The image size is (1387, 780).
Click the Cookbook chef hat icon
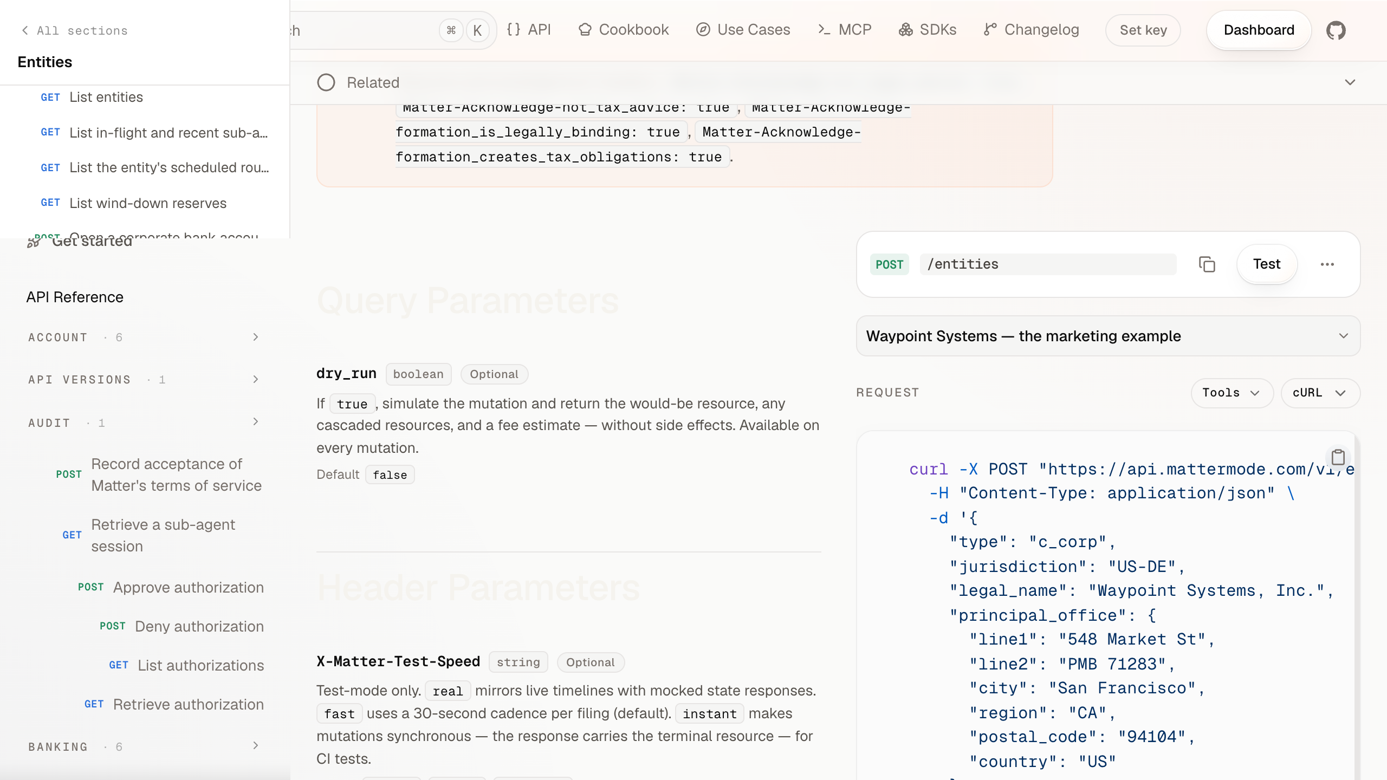click(x=585, y=29)
